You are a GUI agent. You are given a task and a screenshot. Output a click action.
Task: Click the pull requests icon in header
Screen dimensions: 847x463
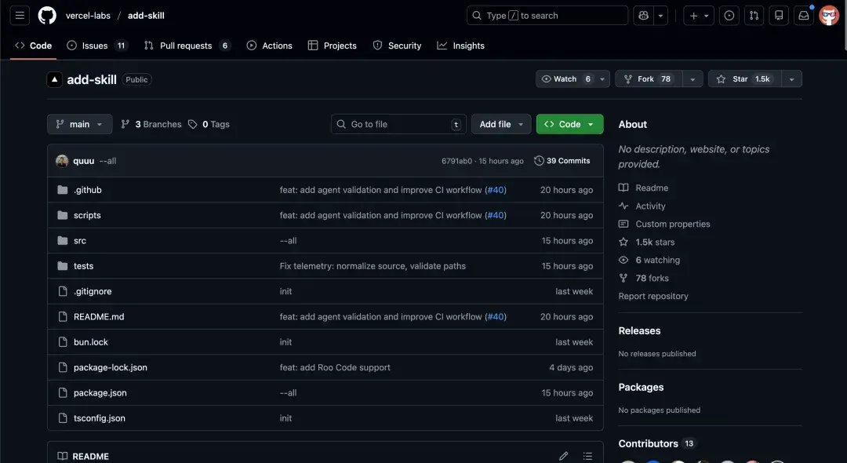pos(754,16)
